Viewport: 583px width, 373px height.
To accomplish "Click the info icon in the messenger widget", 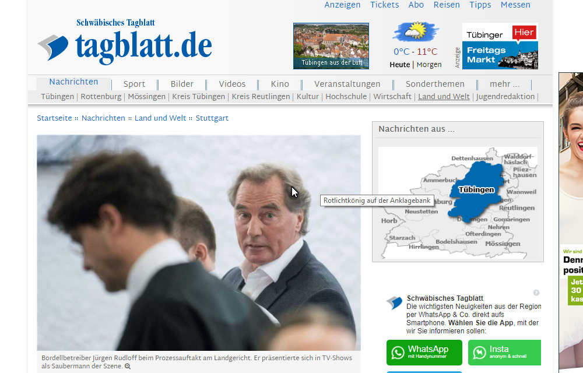I will [536, 293].
